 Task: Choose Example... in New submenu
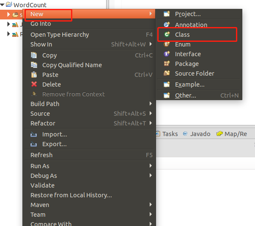coord(199,84)
